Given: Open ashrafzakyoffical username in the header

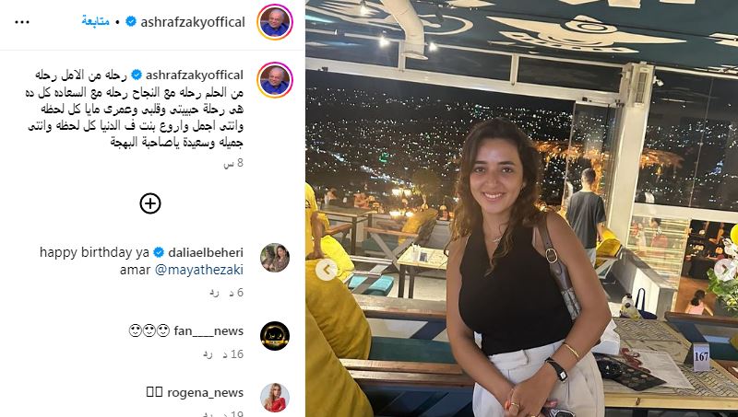Looking at the screenshot, I should coord(193,22).
